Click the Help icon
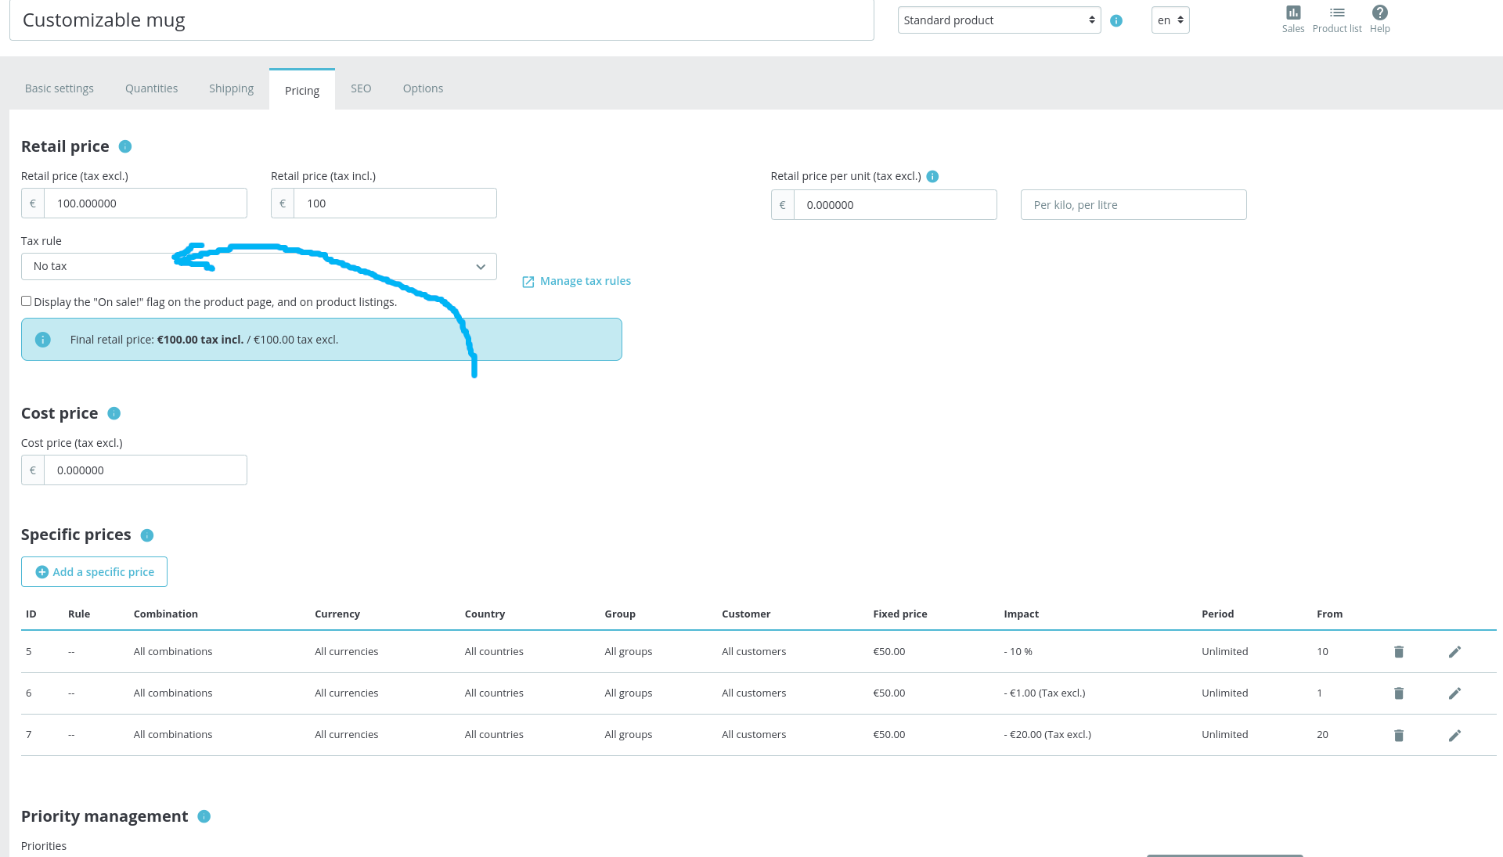 pyautogui.click(x=1379, y=12)
